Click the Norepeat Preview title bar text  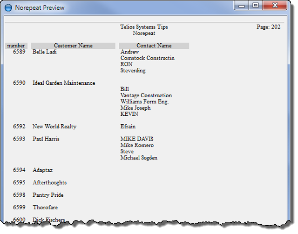click(x=40, y=8)
